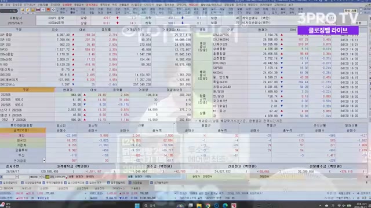Click the value 24,417.80 in overseas table

[x=271, y=82]
